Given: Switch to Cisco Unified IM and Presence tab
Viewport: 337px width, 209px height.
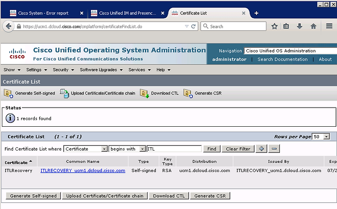Looking at the screenshot, I should (x=127, y=13).
